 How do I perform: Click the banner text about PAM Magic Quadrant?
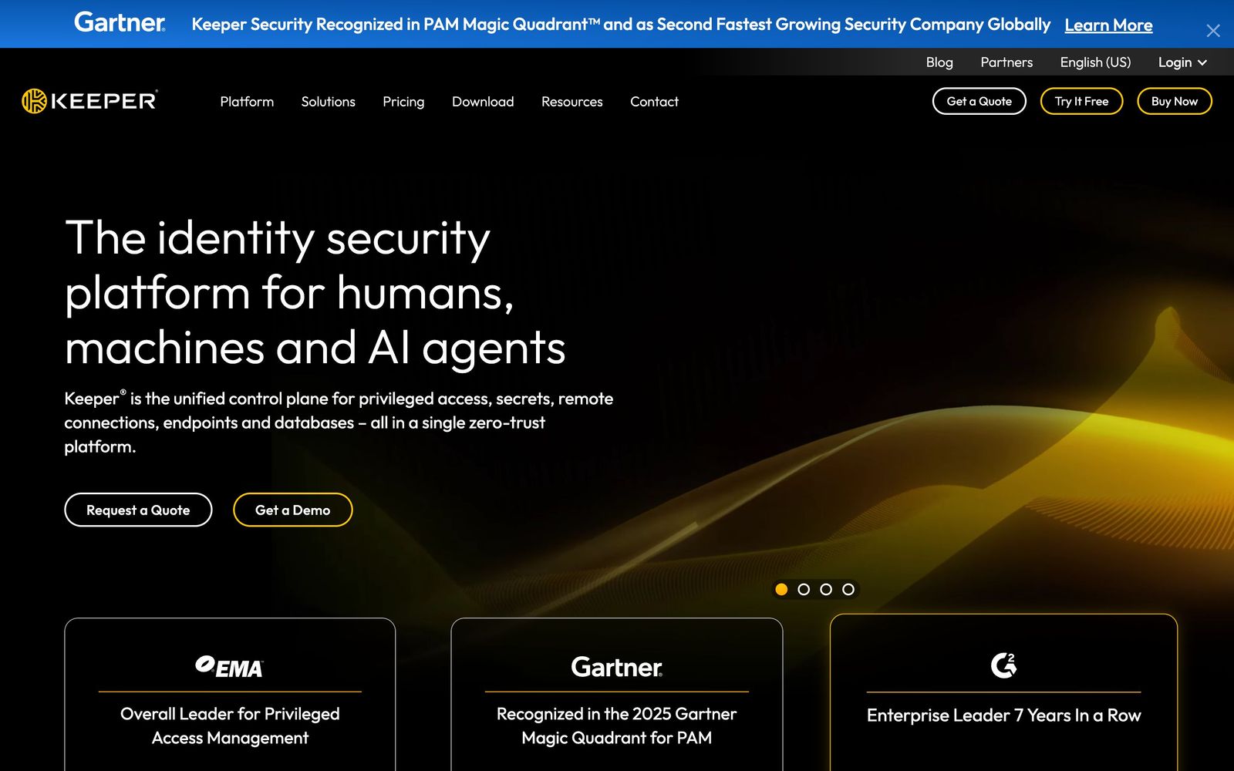(621, 25)
